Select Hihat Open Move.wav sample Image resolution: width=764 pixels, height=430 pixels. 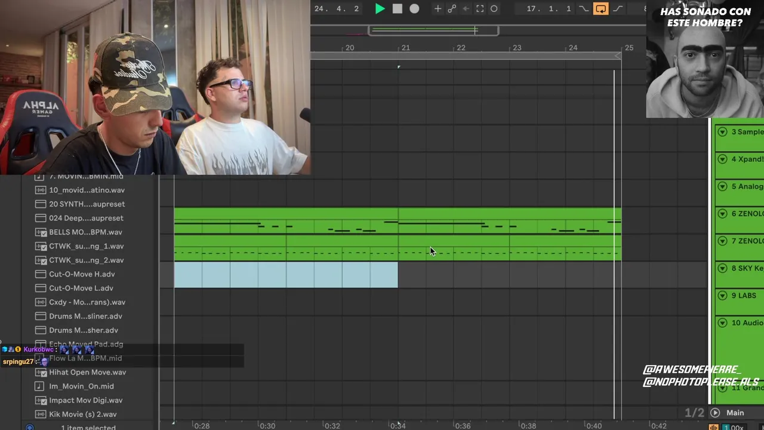tap(87, 372)
